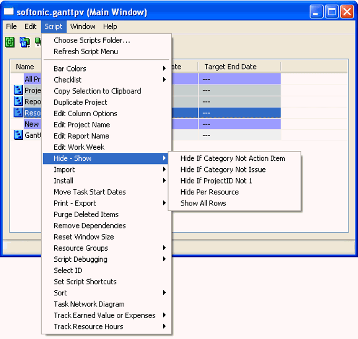The width and height of the screenshot is (358, 339).
Task: Choose Reset Window Size
Action: pyautogui.click(x=106, y=237)
